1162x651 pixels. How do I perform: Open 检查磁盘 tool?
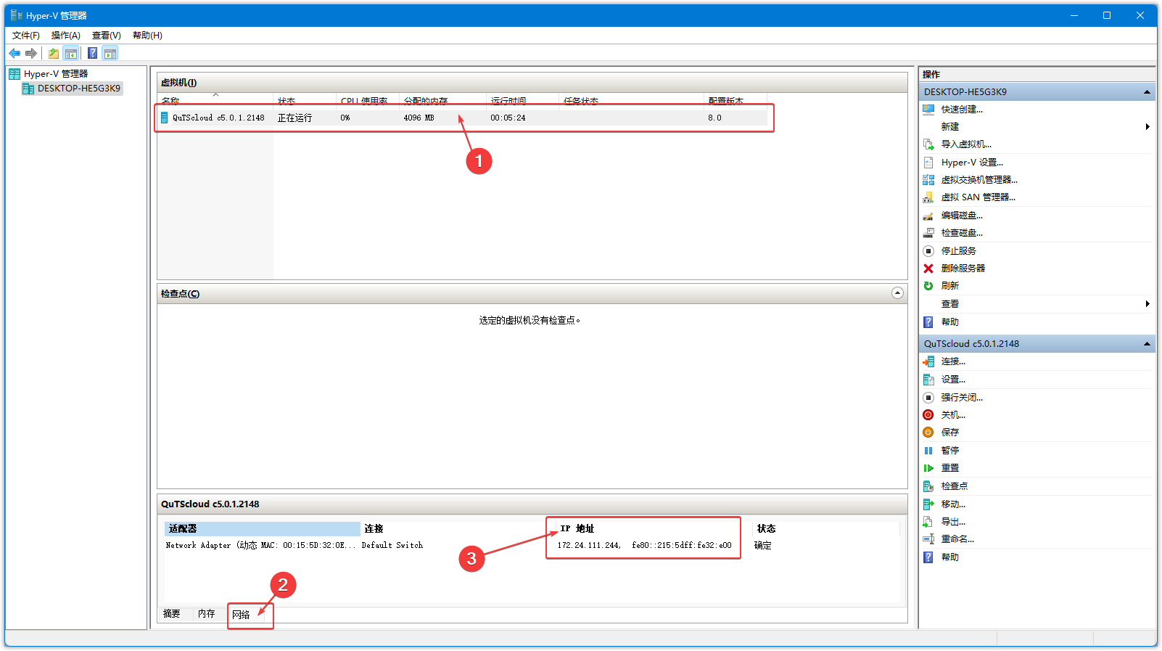pos(962,233)
